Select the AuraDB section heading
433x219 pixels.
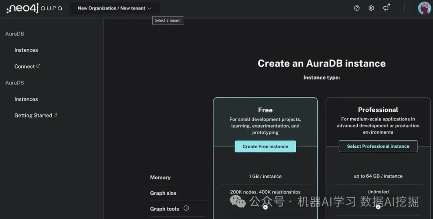click(15, 34)
